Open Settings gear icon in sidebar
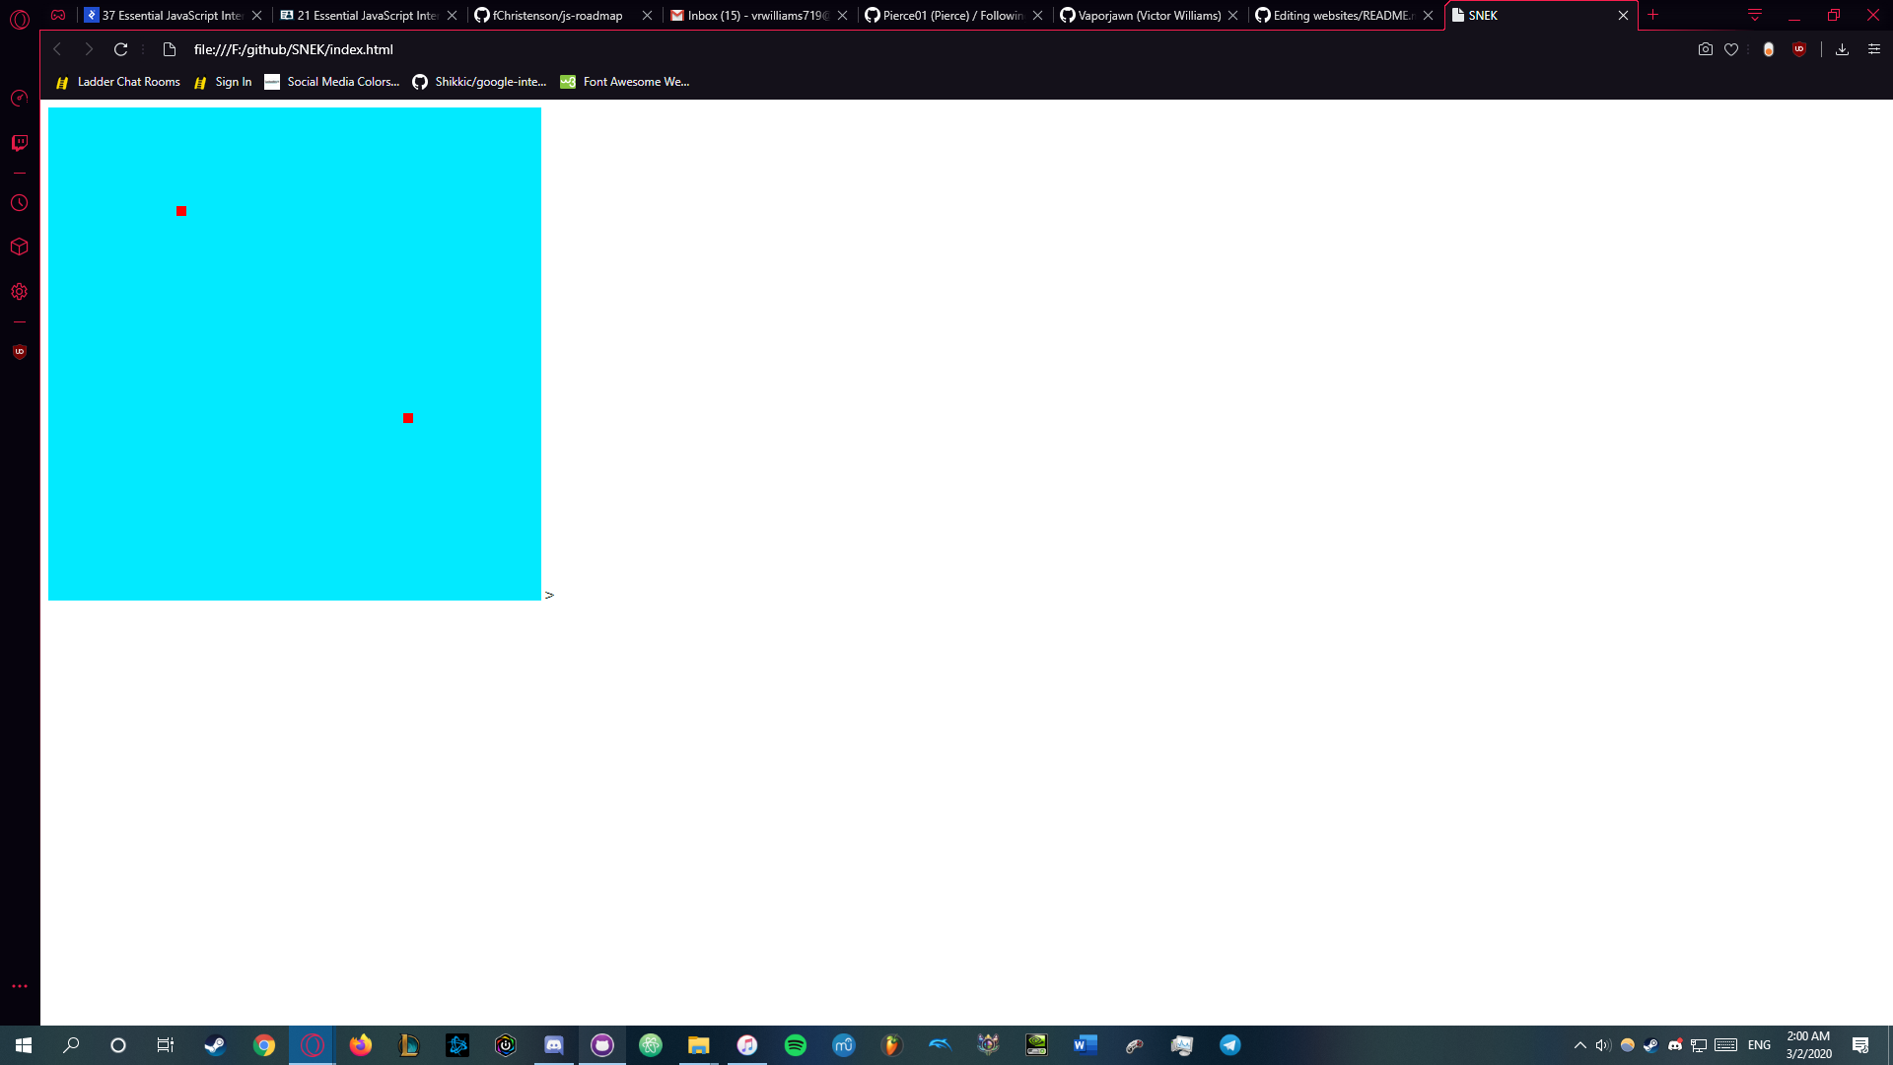The height and width of the screenshot is (1065, 1893). click(19, 292)
